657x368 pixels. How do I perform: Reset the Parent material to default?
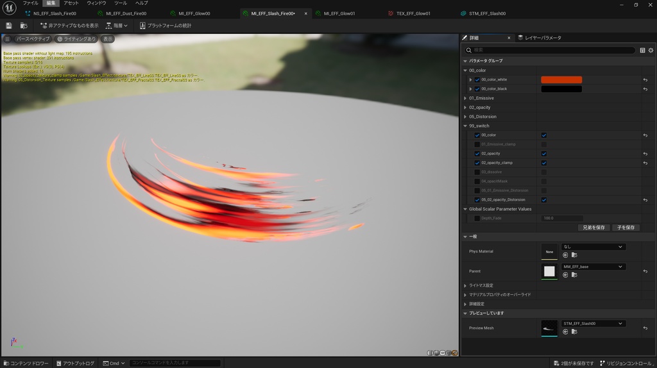point(645,271)
